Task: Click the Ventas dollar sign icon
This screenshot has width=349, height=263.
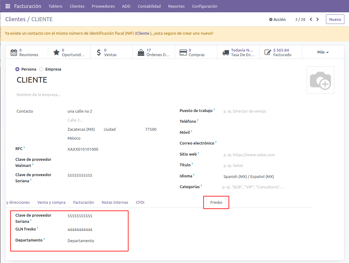Action: pyautogui.click(x=99, y=52)
